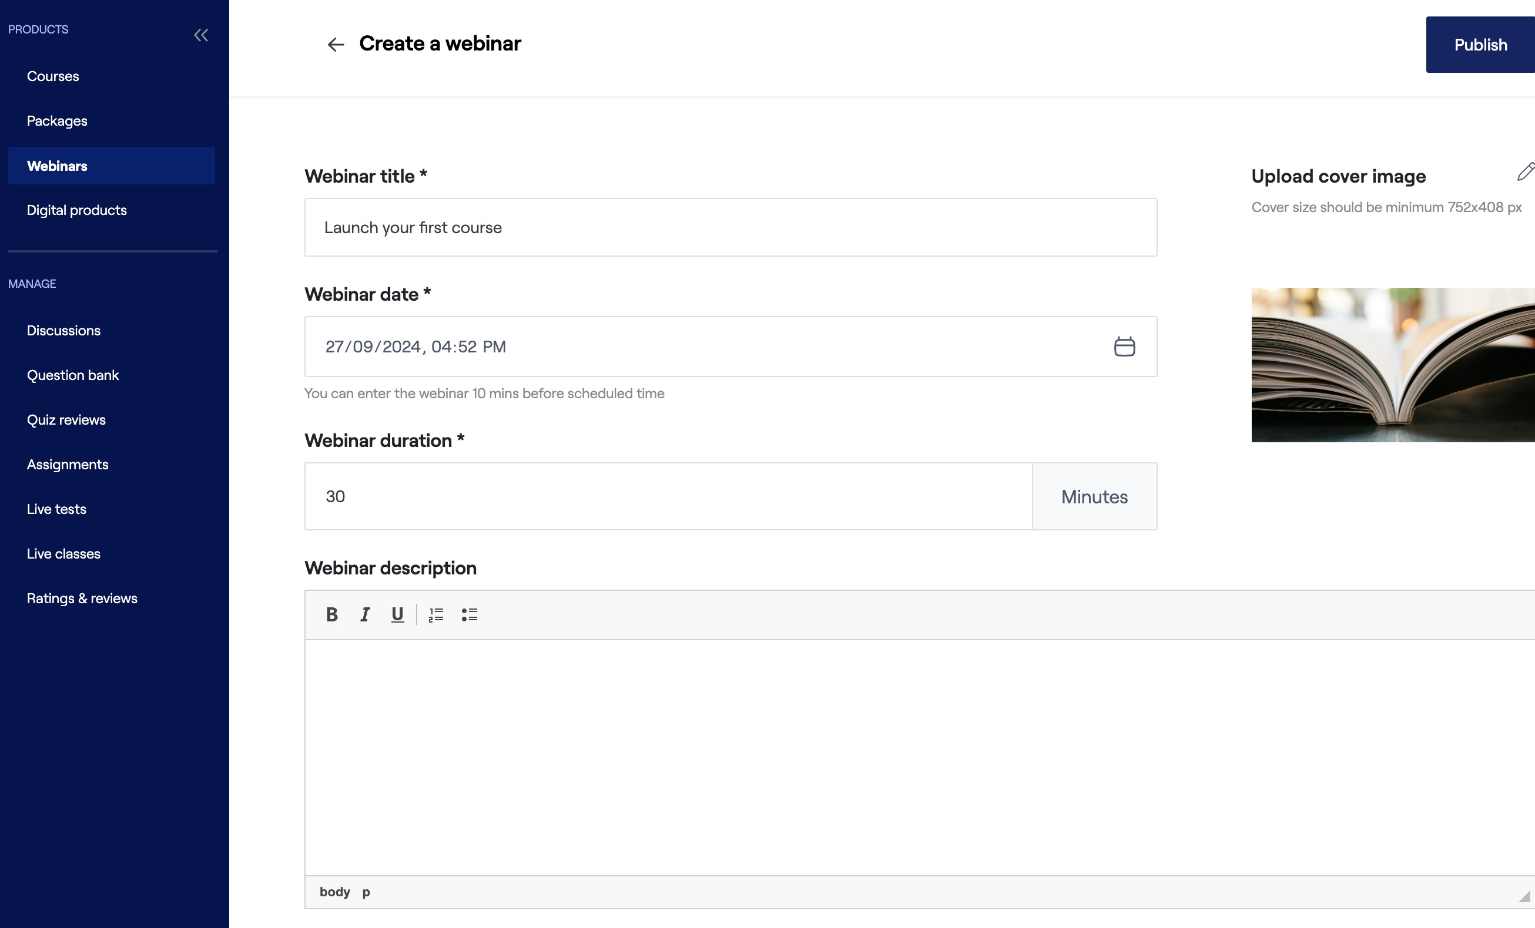The width and height of the screenshot is (1535, 928).
Task: Open Ratings & reviews link
Action: [x=82, y=598]
